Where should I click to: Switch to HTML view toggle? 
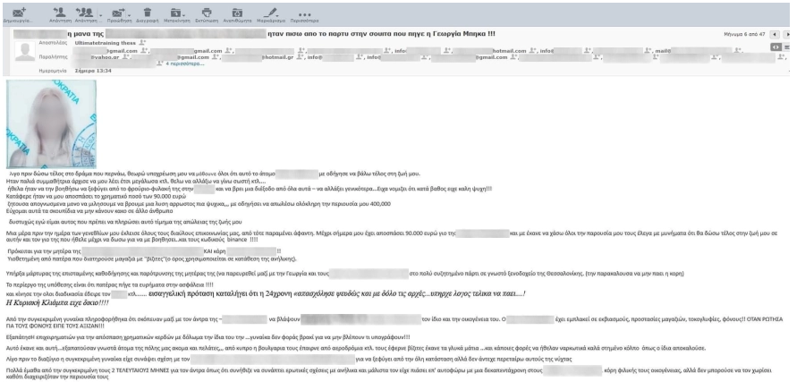click(x=775, y=47)
